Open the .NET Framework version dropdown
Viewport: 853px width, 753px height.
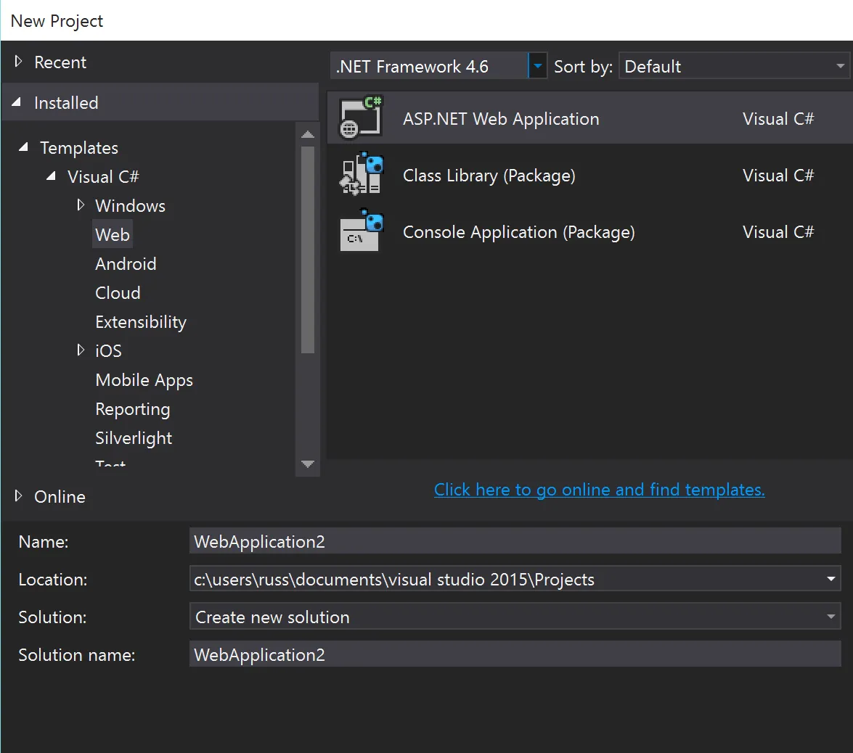click(537, 67)
